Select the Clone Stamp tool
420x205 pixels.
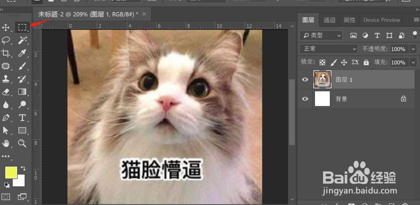(x=6, y=79)
